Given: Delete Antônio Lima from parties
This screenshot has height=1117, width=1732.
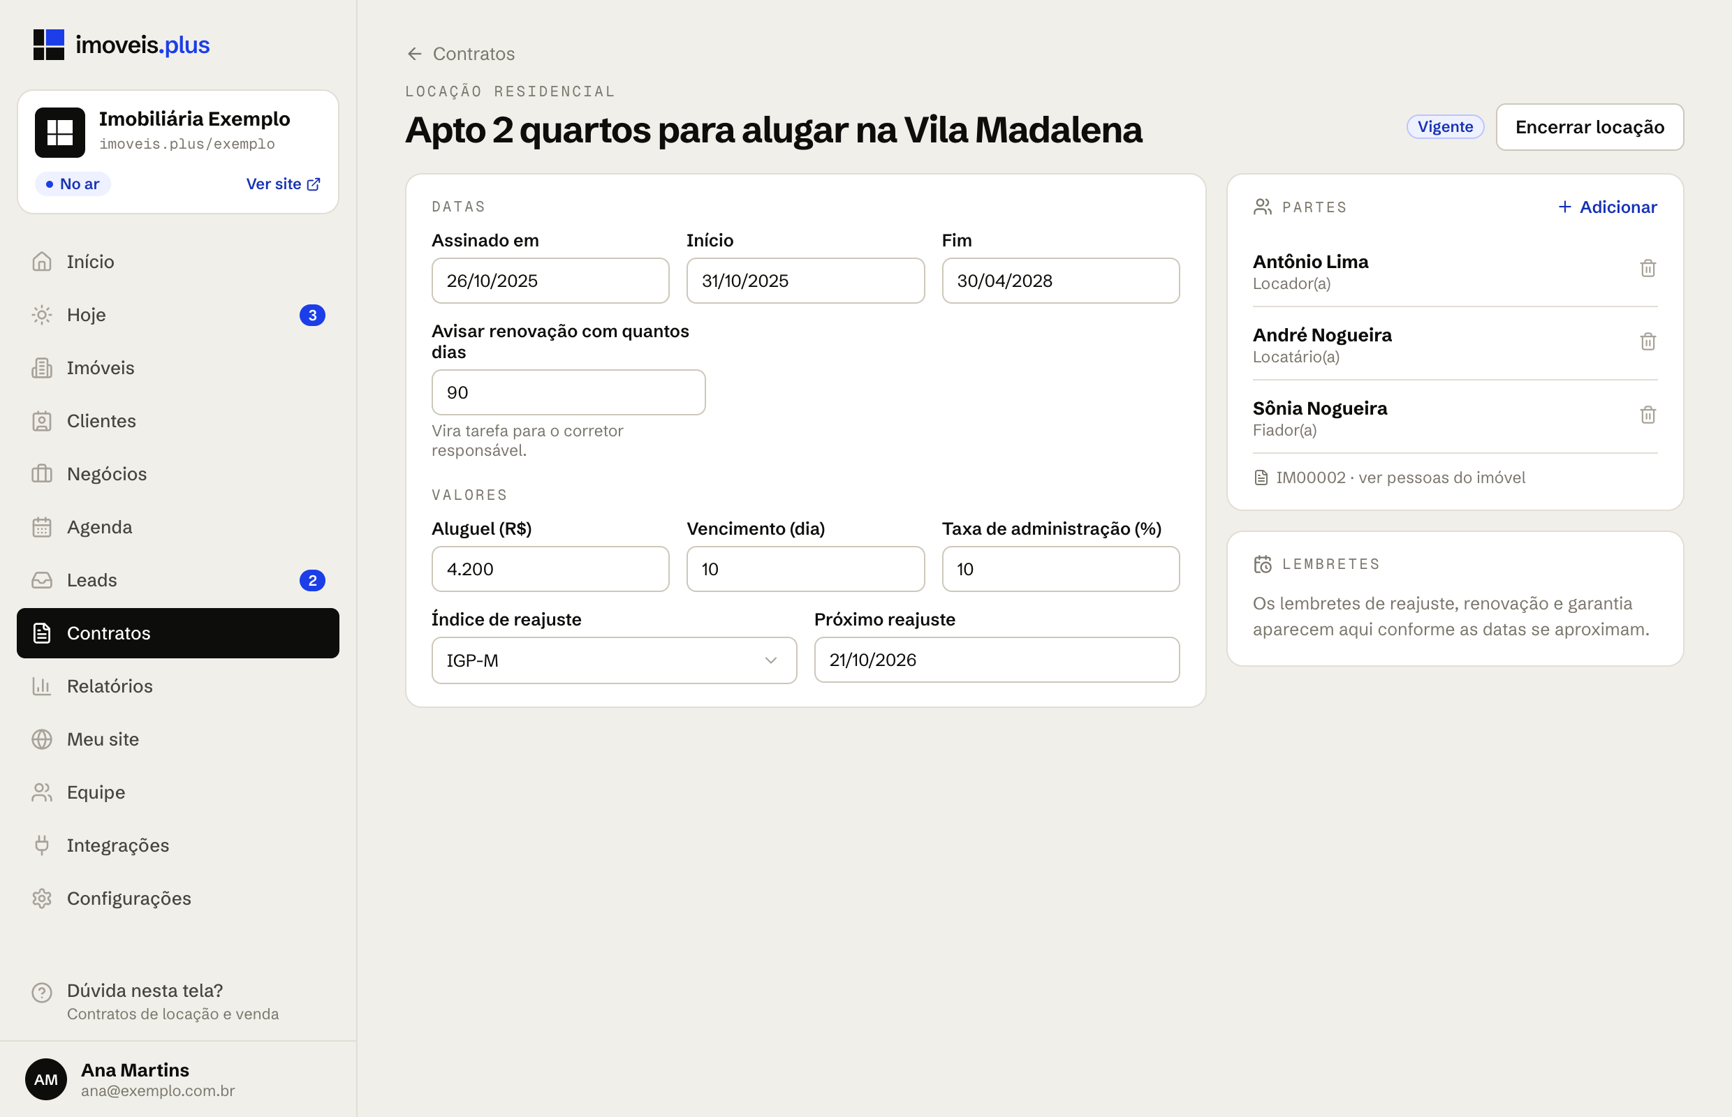Looking at the screenshot, I should pyautogui.click(x=1647, y=268).
